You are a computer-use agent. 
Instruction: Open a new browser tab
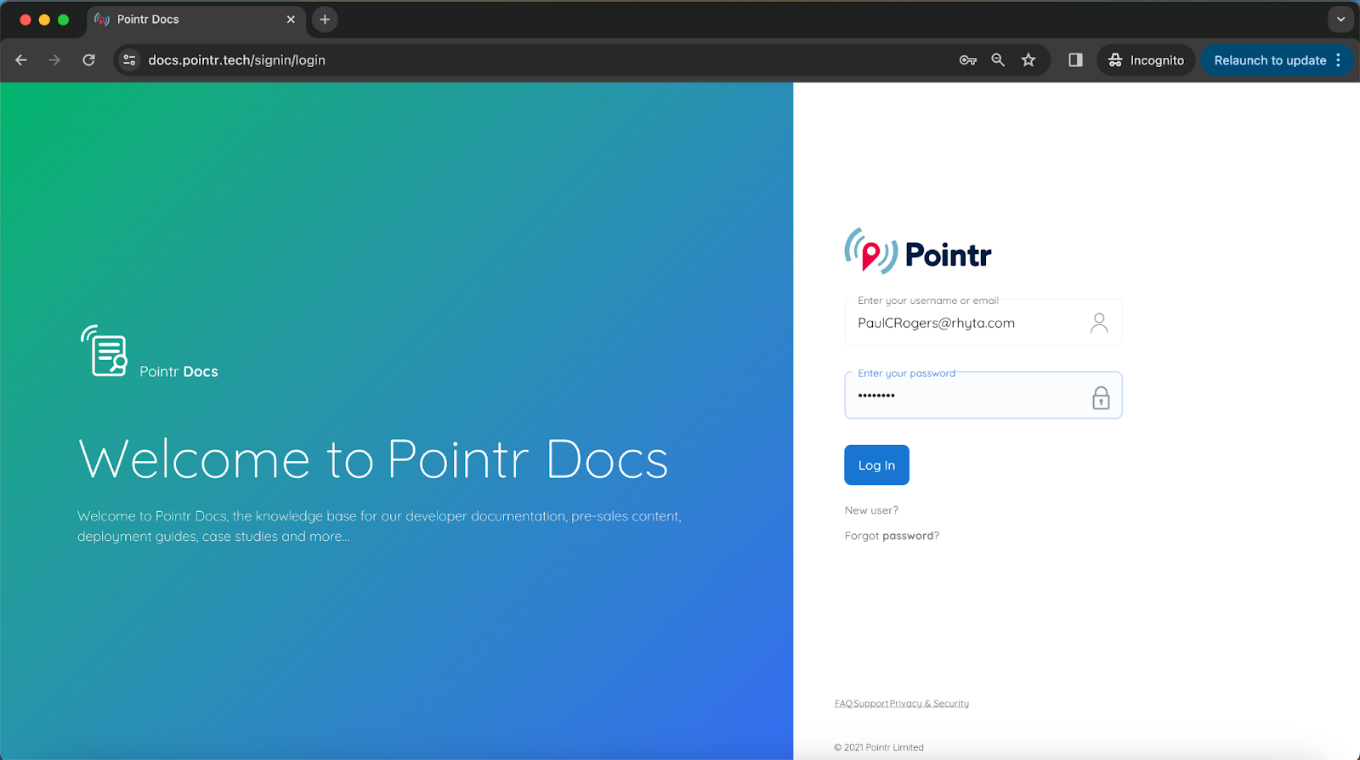(x=325, y=20)
